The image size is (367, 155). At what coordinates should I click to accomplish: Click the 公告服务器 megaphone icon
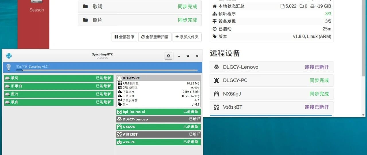click(120, 100)
